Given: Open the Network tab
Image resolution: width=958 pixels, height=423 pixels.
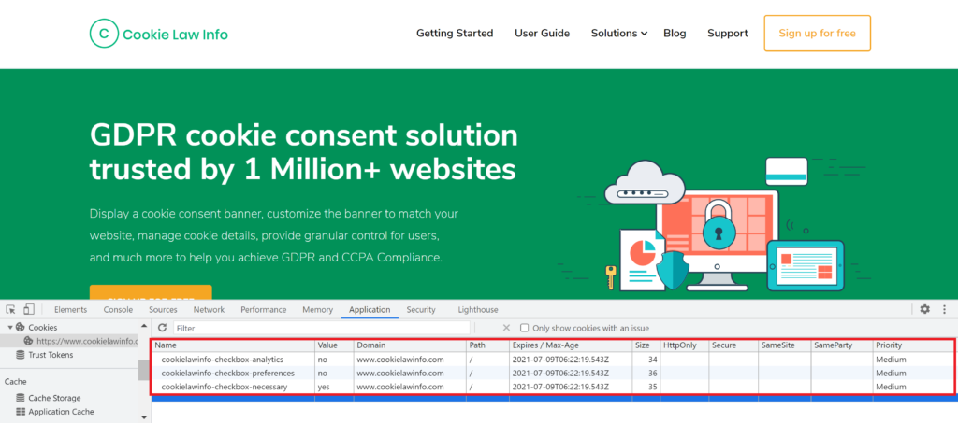Looking at the screenshot, I should (x=209, y=310).
